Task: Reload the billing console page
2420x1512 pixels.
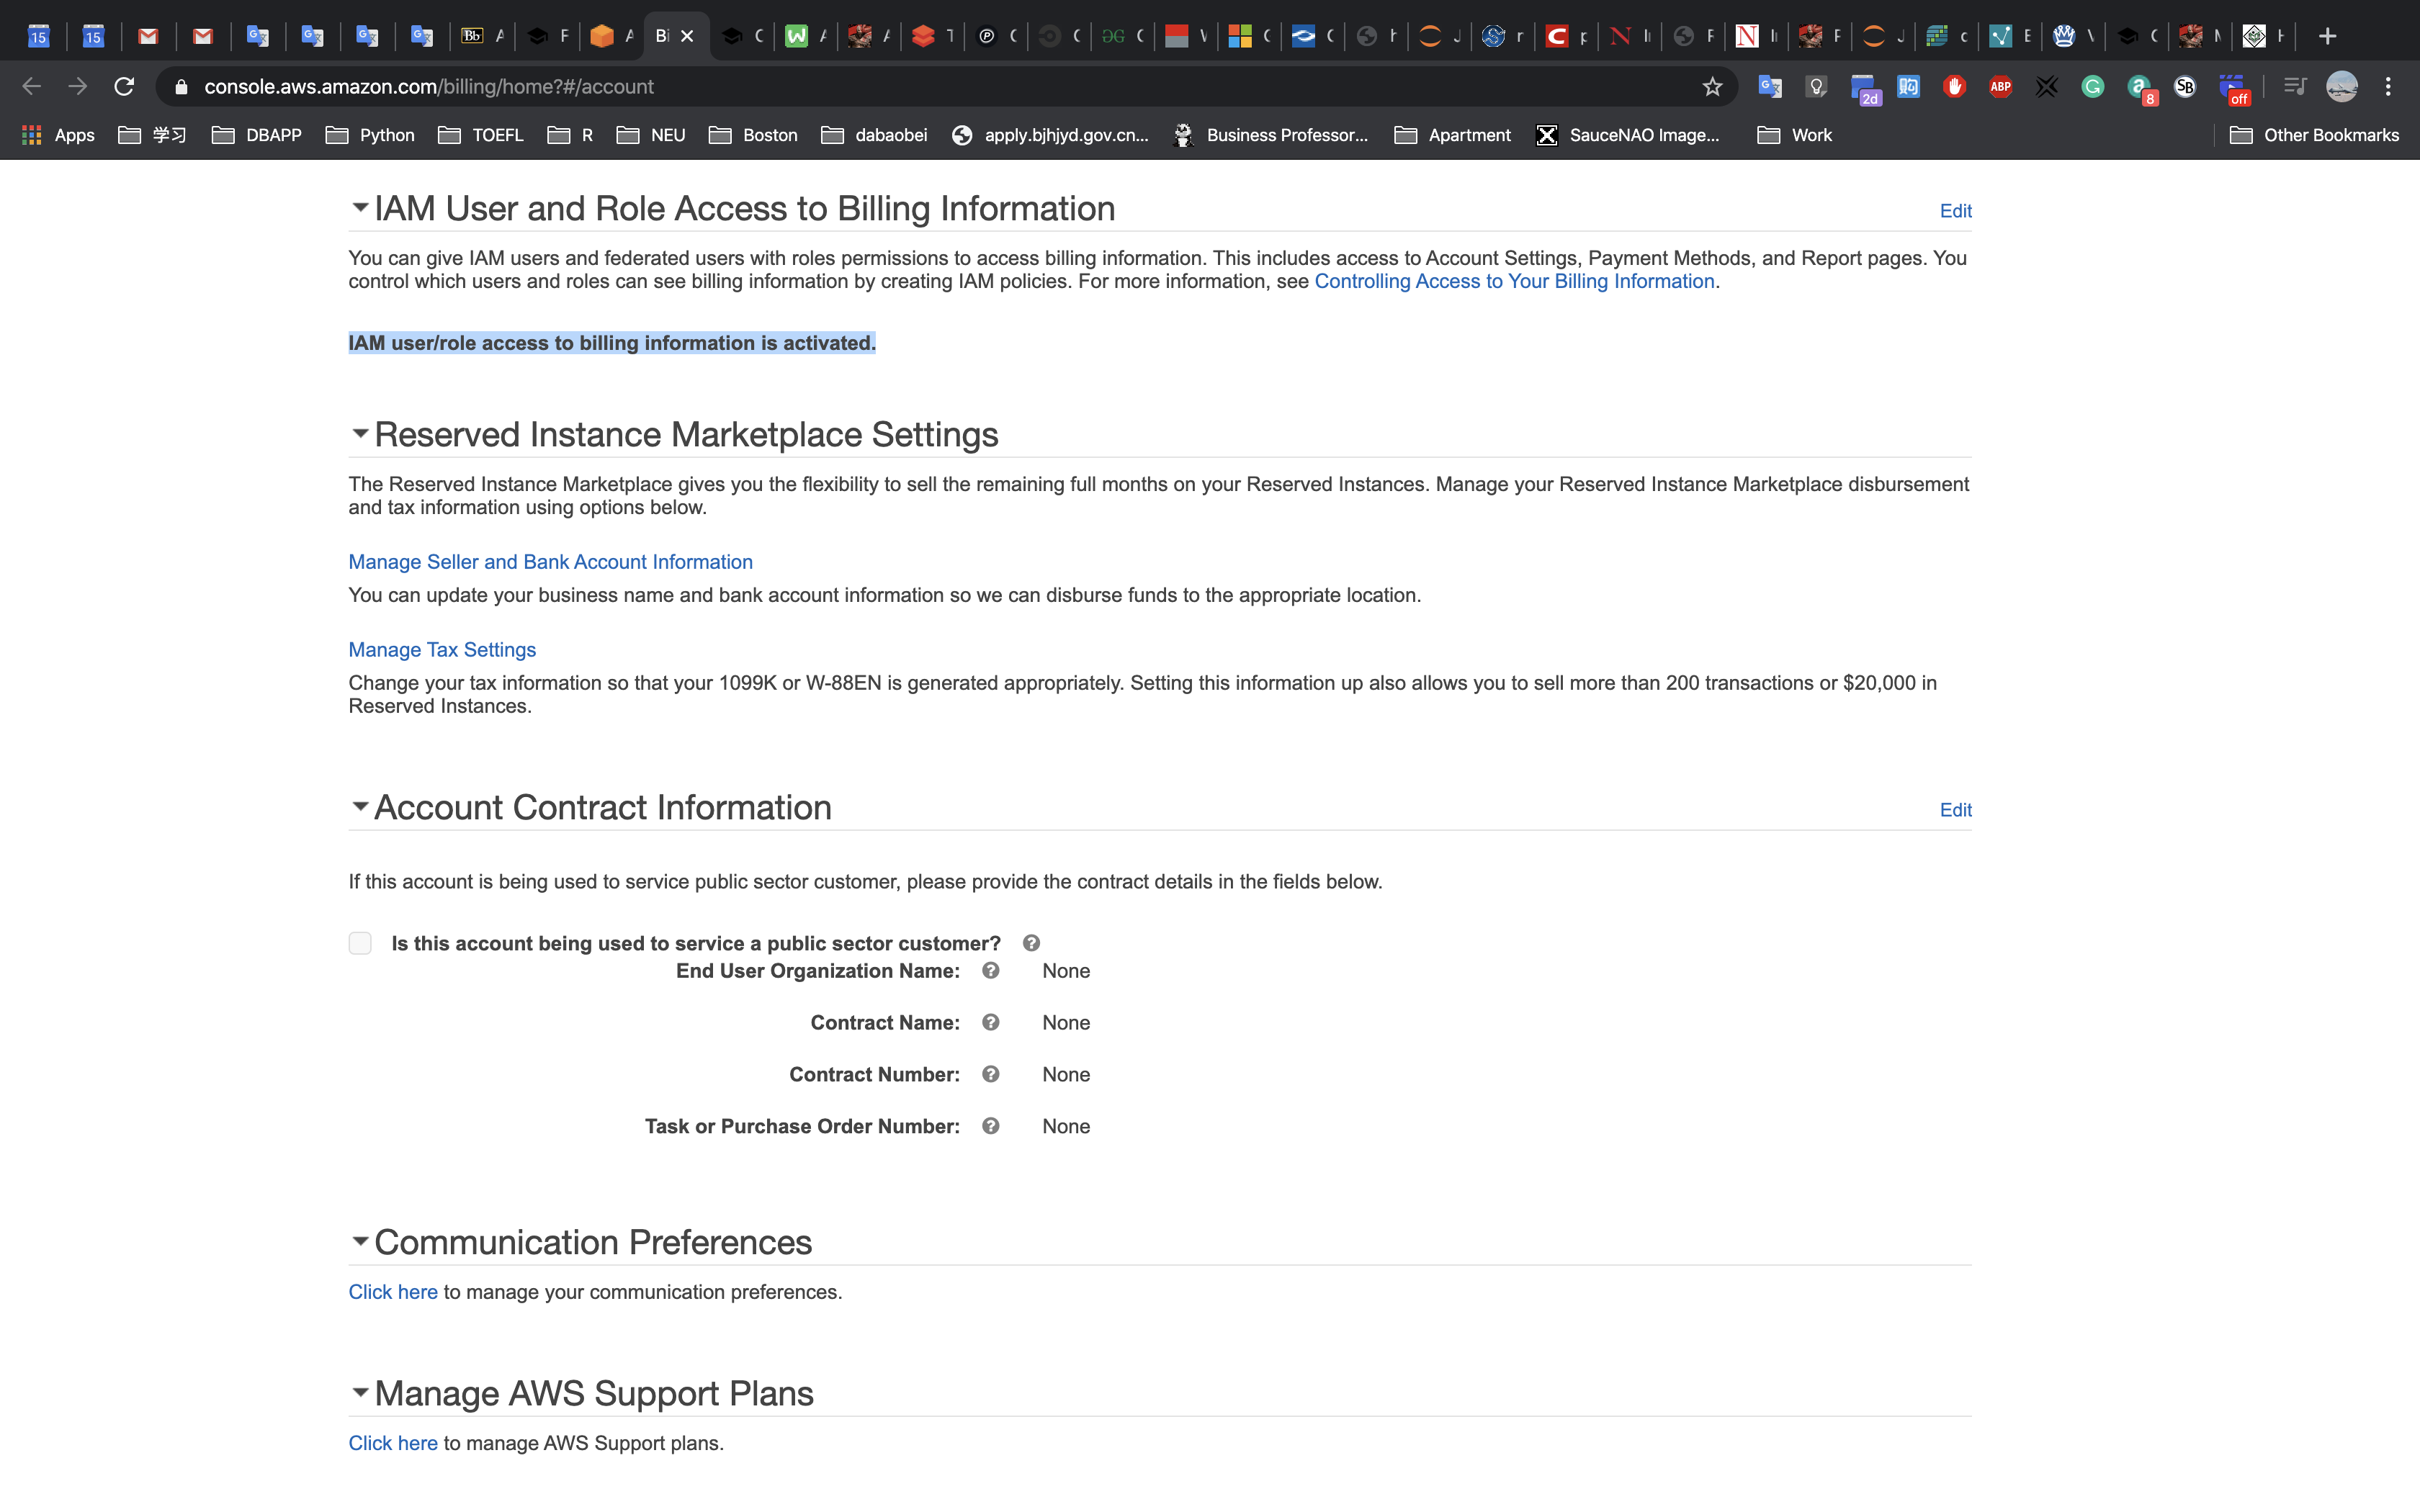Action: pos(124,87)
